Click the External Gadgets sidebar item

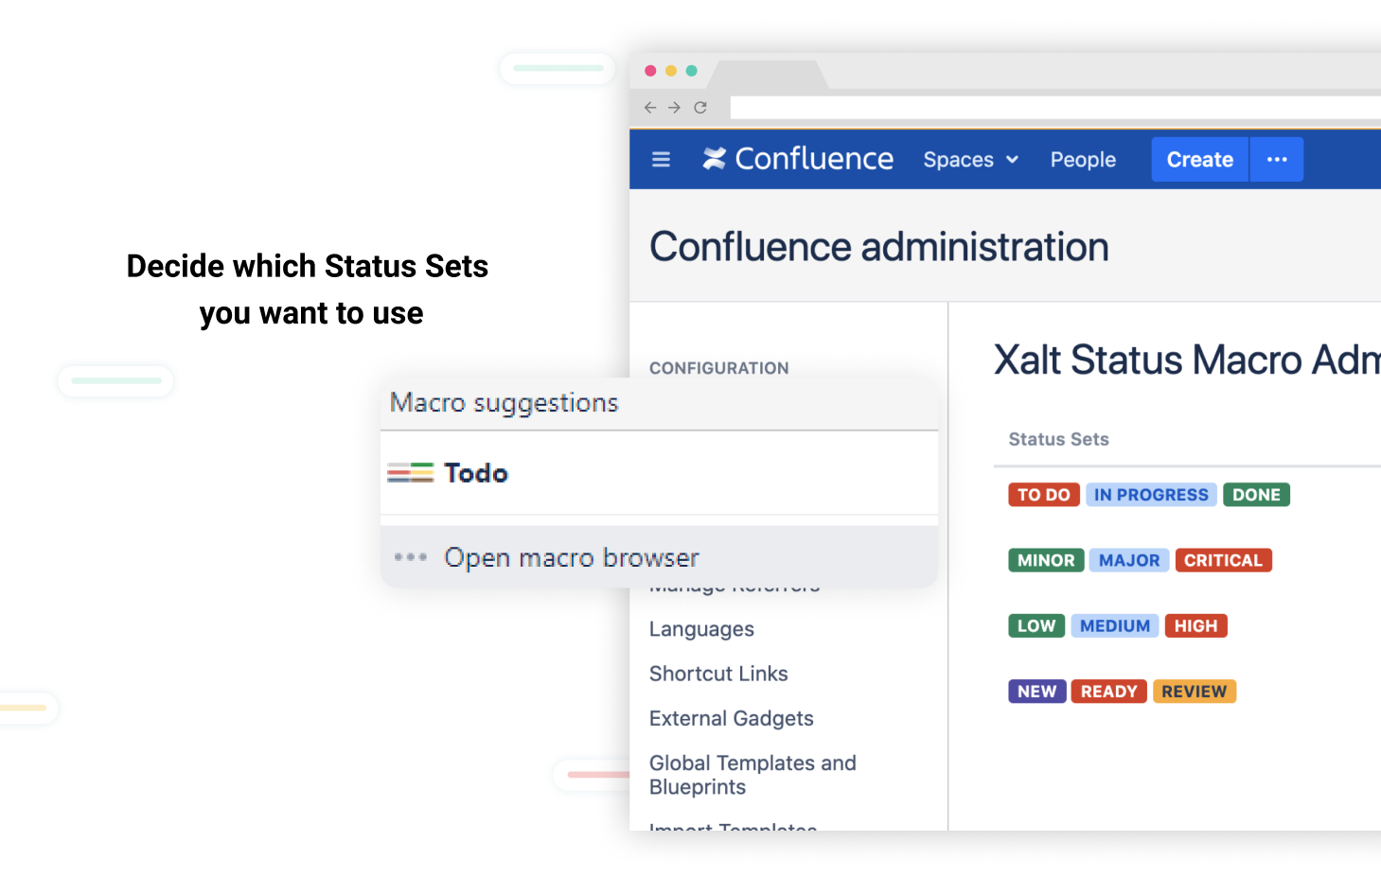[731, 718]
